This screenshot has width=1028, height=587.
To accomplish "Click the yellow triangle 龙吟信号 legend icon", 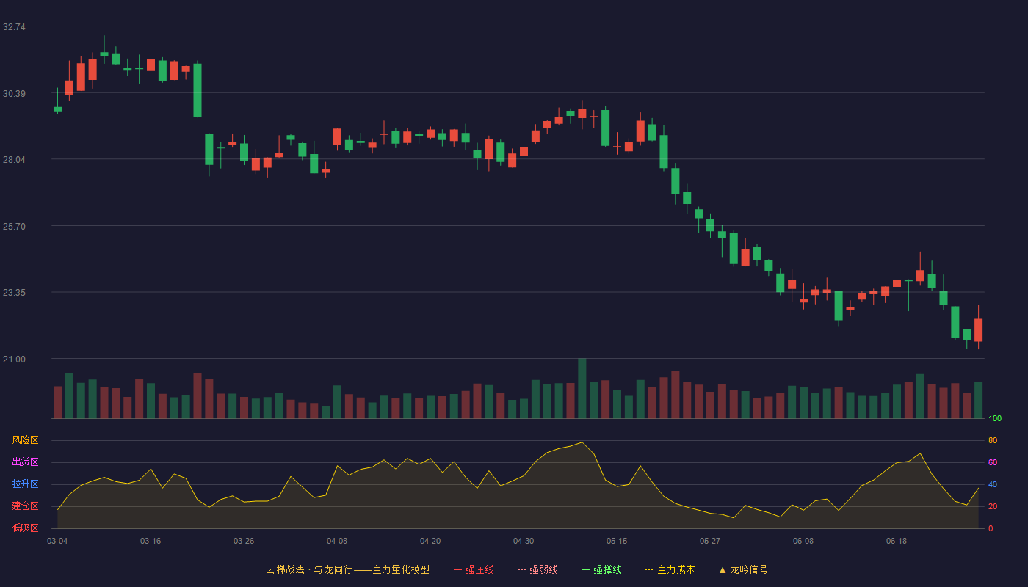I will (x=723, y=569).
